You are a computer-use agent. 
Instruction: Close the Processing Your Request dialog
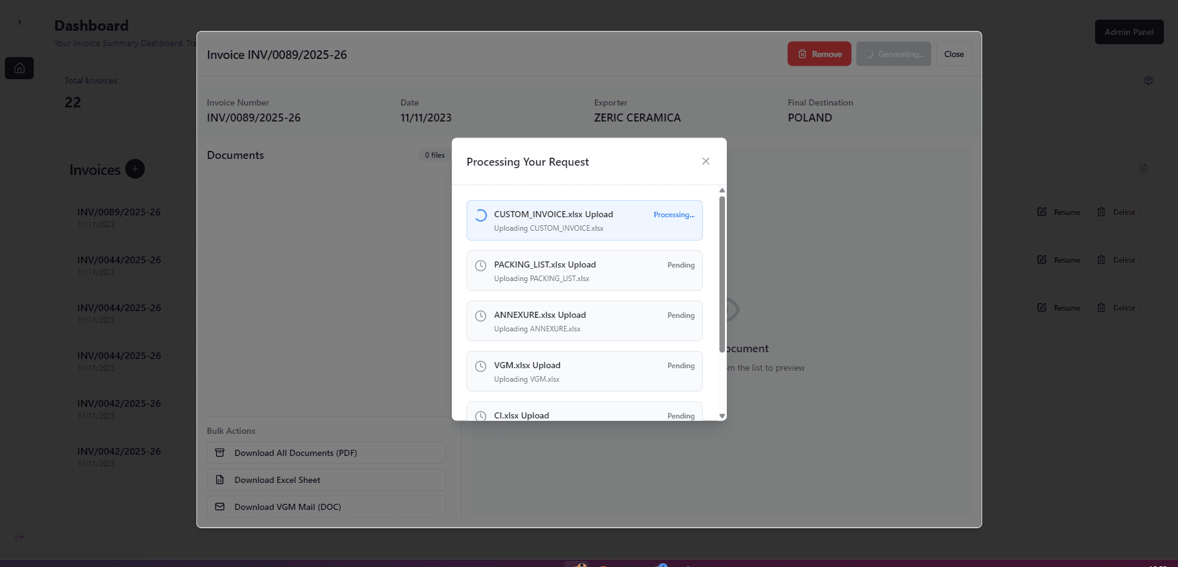tap(706, 161)
